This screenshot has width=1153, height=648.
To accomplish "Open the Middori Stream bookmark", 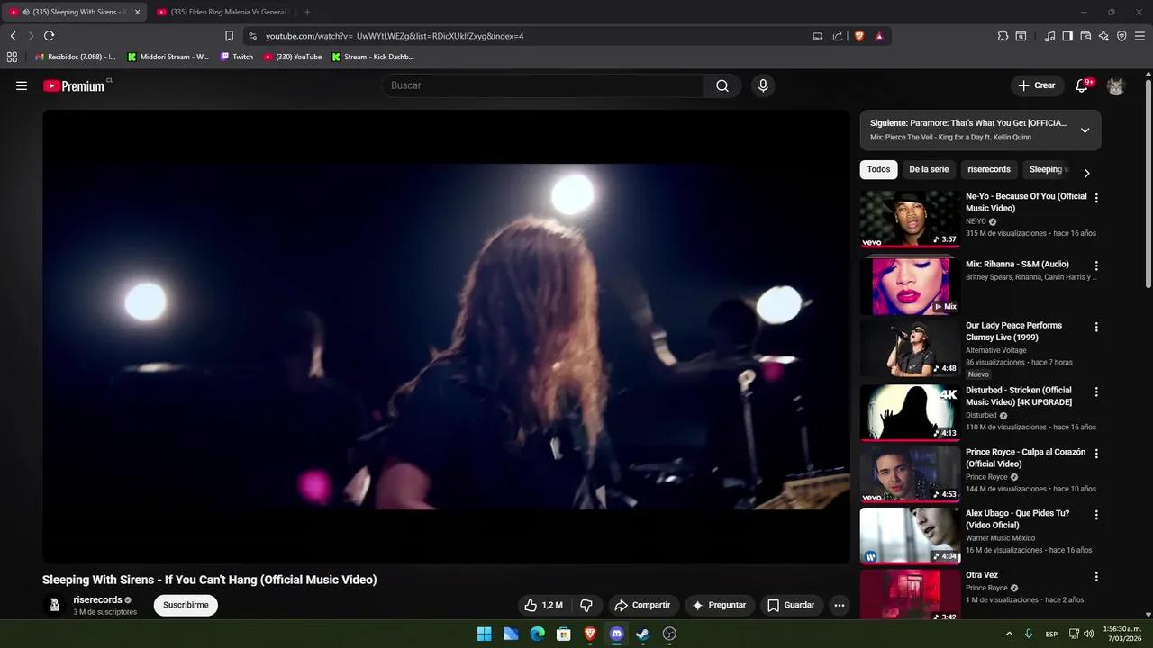I will (x=168, y=57).
